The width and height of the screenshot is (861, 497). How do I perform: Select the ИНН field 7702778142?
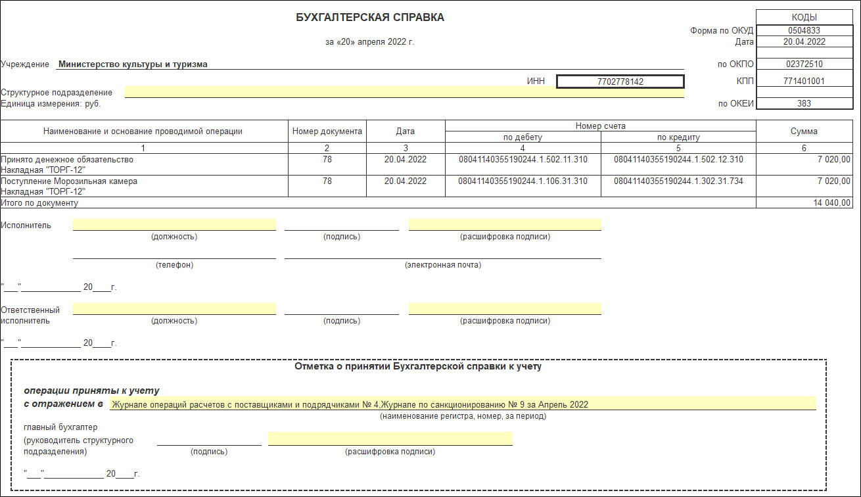[620, 82]
